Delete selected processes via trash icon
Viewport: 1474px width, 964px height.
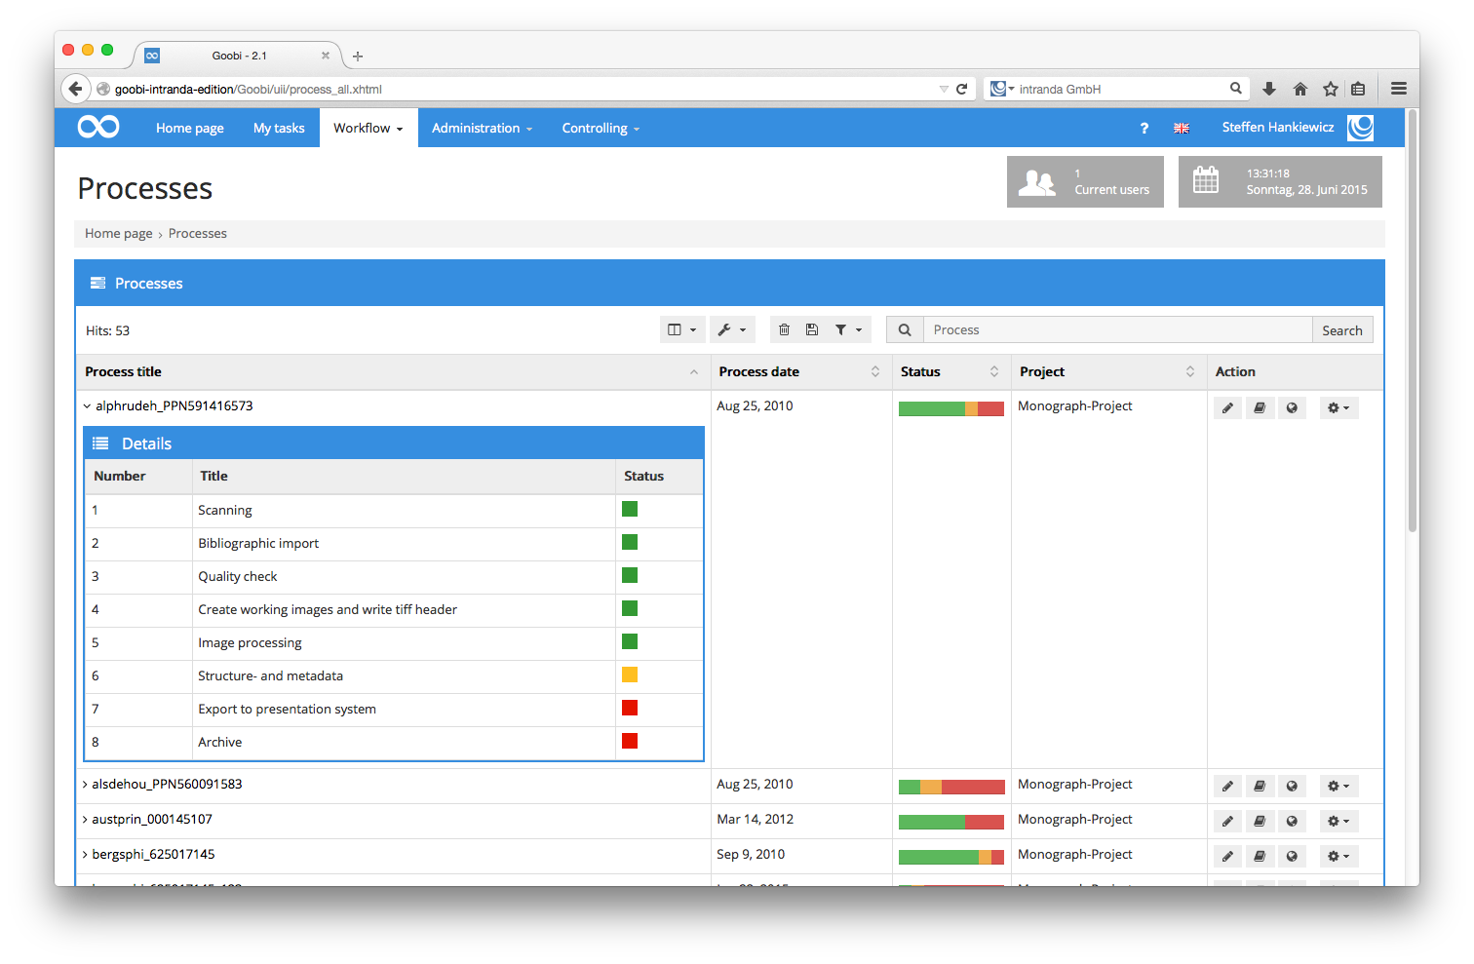785,329
